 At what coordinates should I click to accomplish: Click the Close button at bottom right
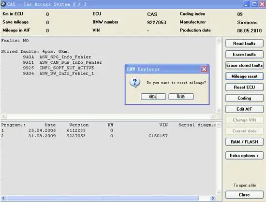click(x=244, y=195)
